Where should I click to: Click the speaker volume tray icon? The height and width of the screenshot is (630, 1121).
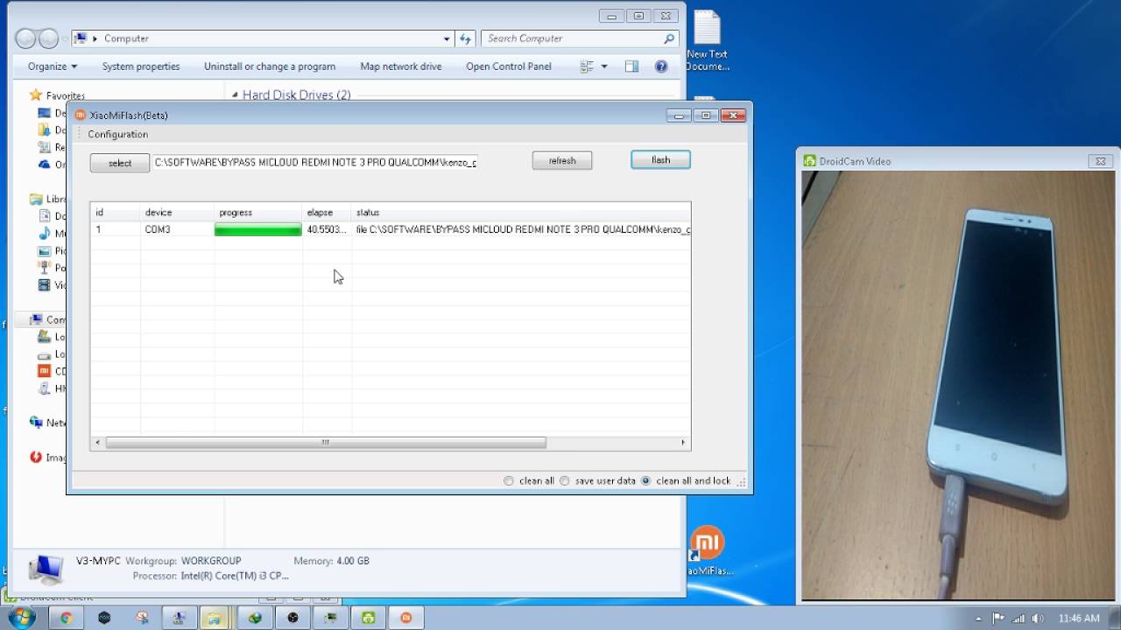[1037, 619]
